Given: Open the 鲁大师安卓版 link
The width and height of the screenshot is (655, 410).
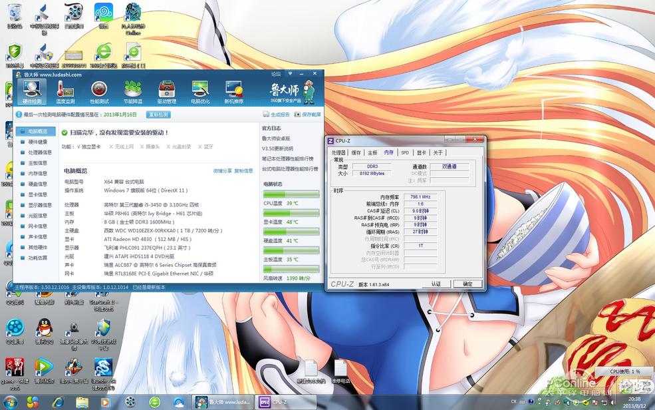Looking at the screenshot, I should tap(276, 138).
